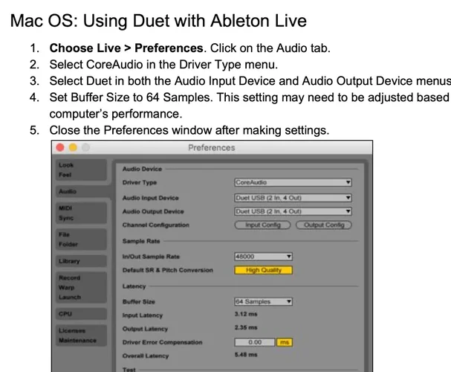Select the Audio preferences tab
Image resolution: width=451 pixels, height=372 pixels.
pos(82,191)
